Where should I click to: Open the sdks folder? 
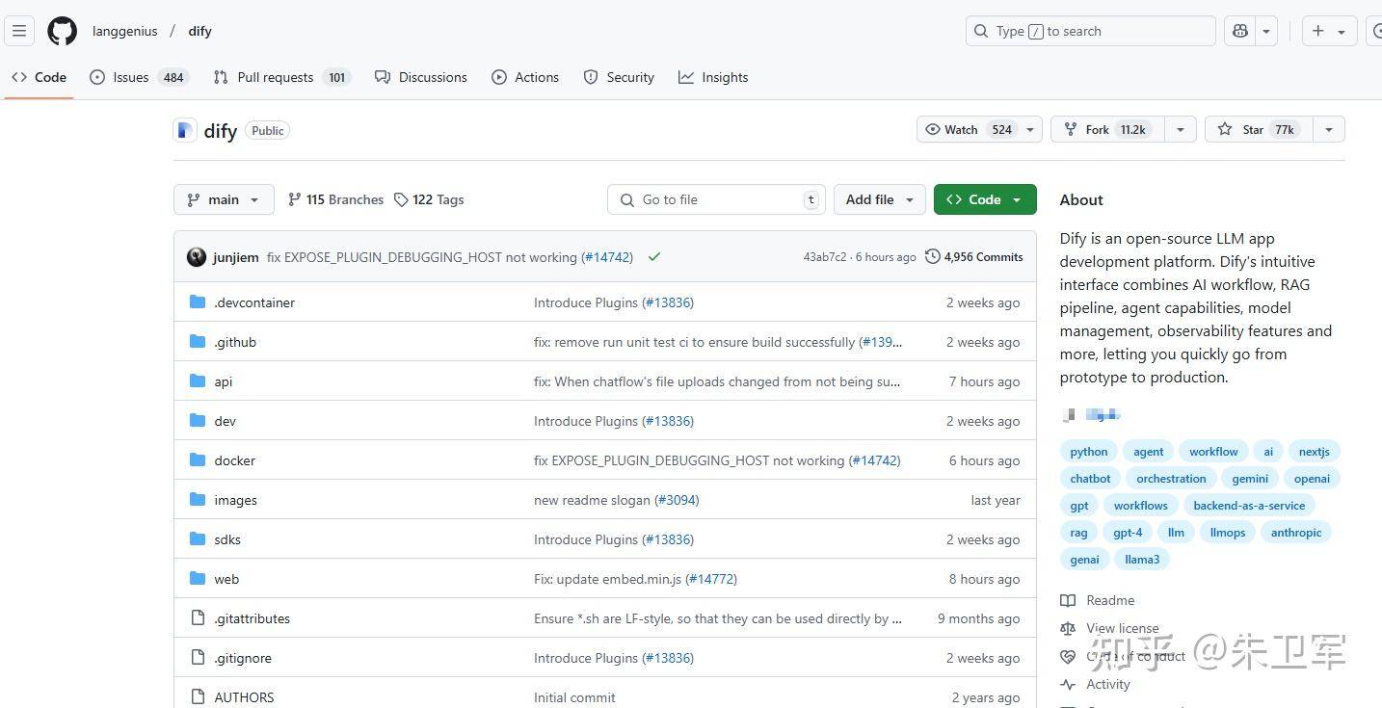pyautogui.click(x=227, y=539)
